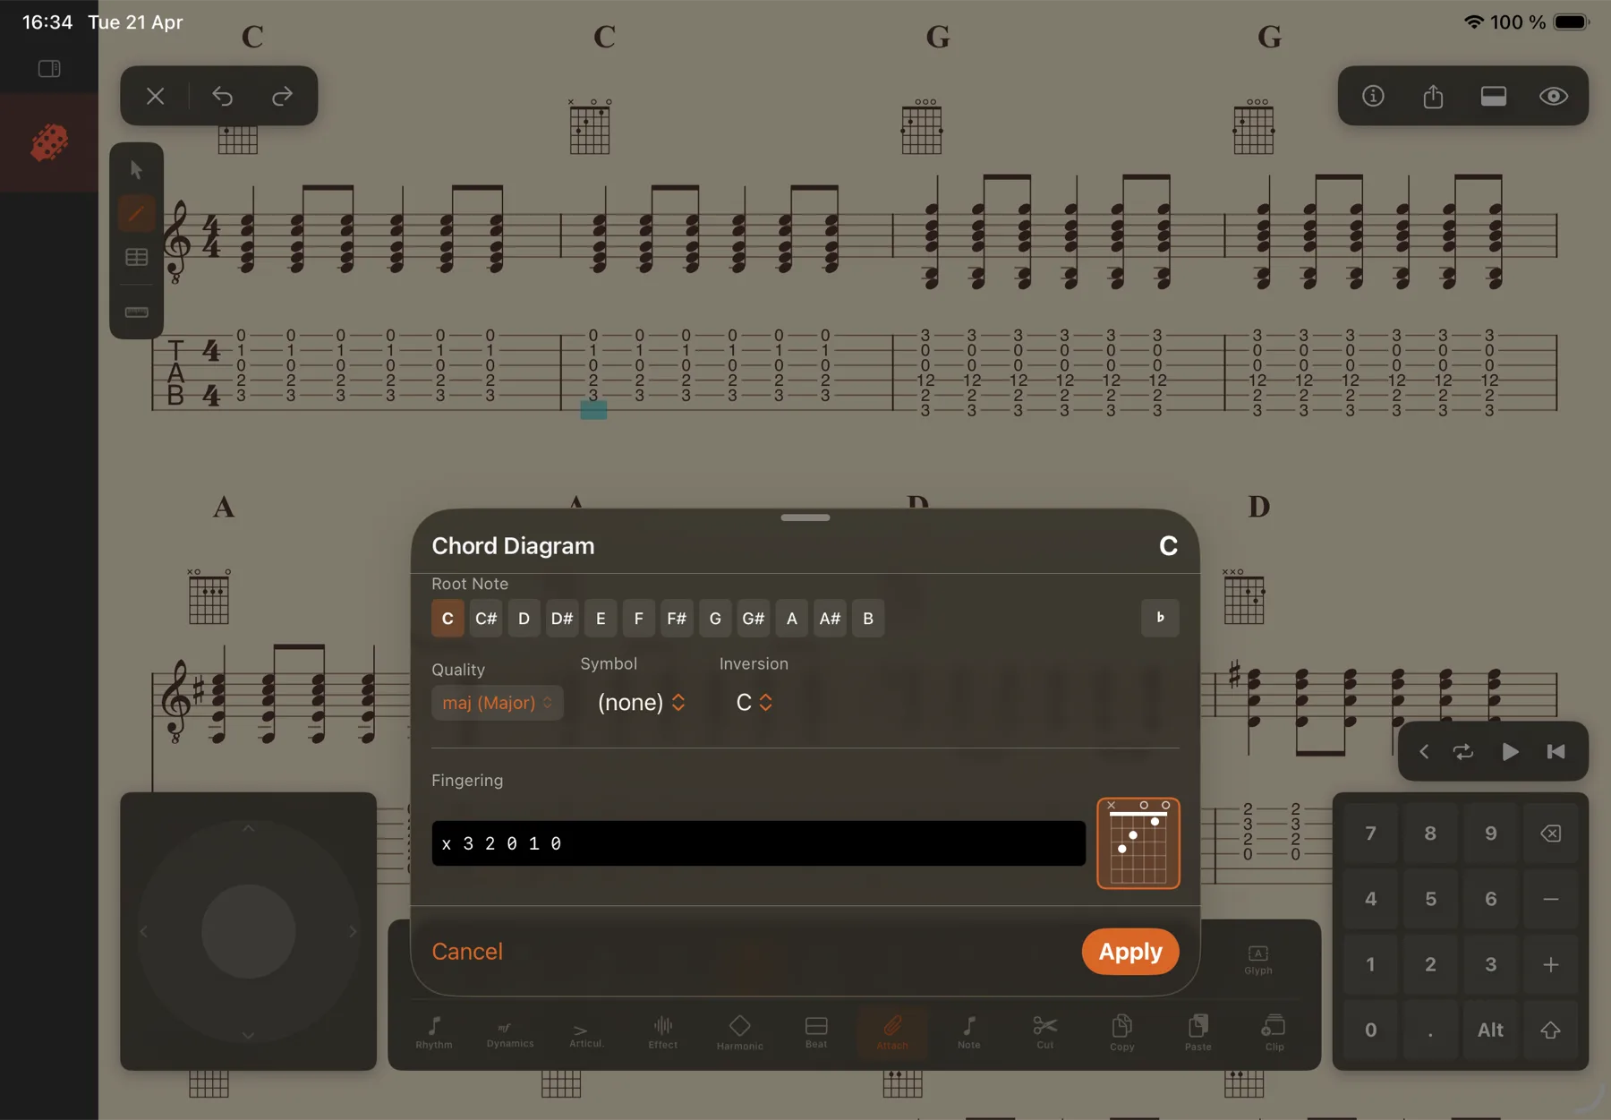Screen dimensions: 1611x1120
Task: Tap the keypad plus key
Action: [x=1551, y=964]
